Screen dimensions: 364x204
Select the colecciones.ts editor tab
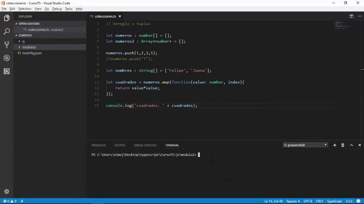105,16
